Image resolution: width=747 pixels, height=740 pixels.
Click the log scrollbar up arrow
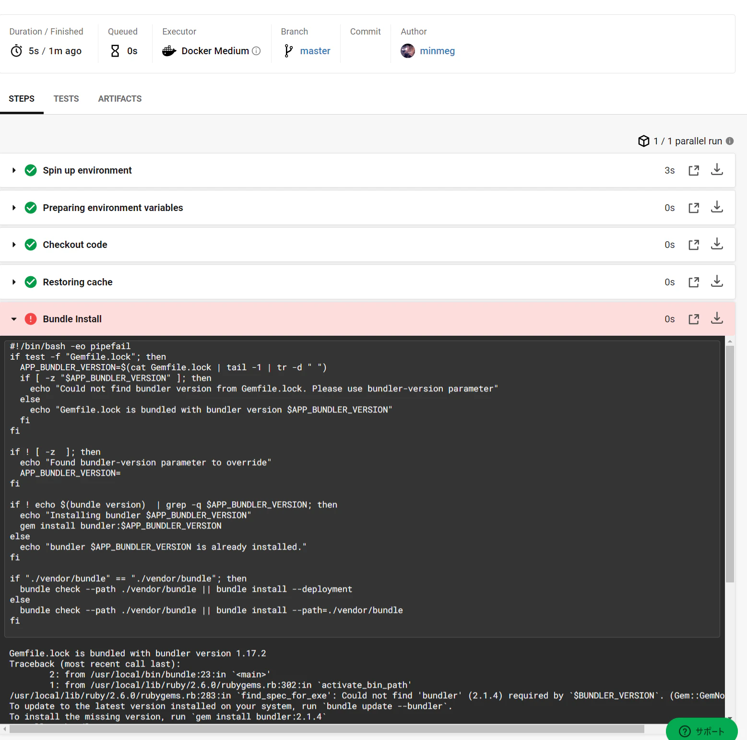coord(730,341)
